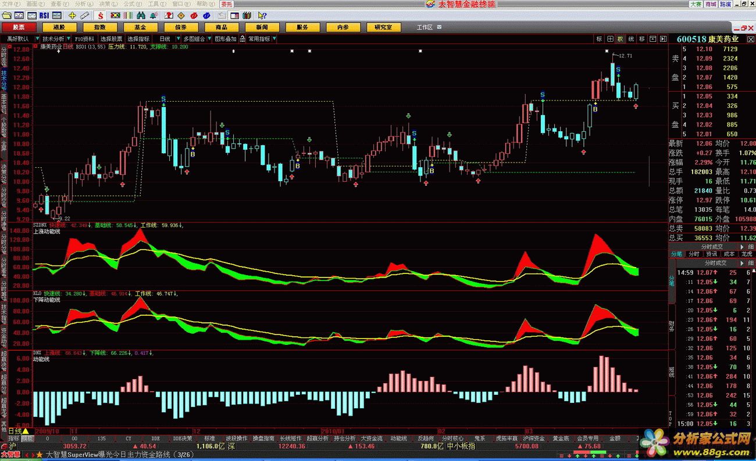
Task: Click the 工作区 label
Action: coord(425,27)
